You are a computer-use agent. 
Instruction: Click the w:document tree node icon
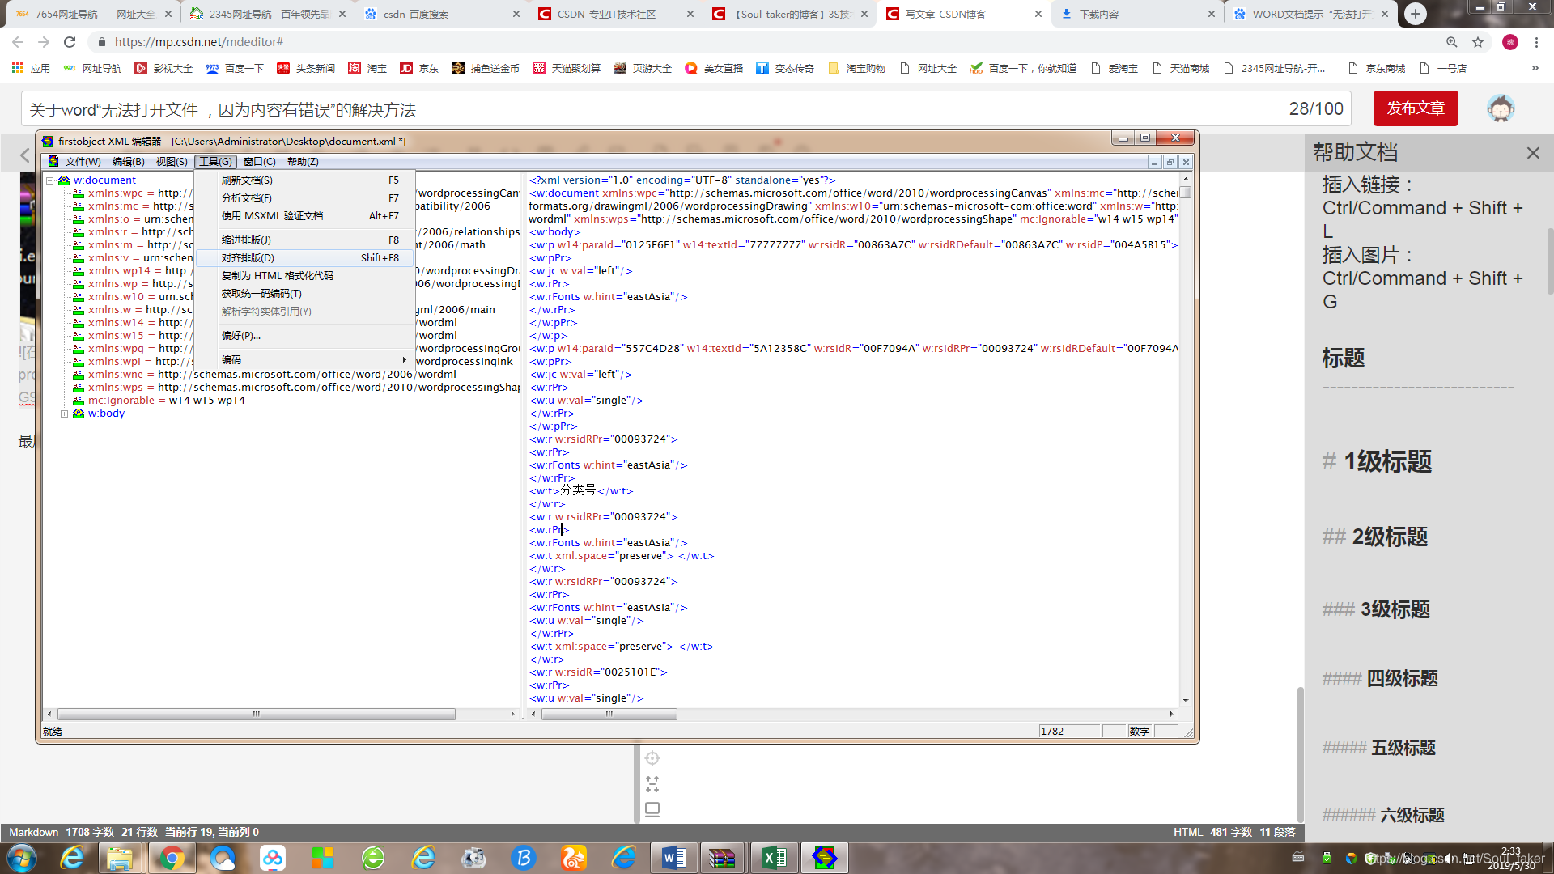[64, 180]
